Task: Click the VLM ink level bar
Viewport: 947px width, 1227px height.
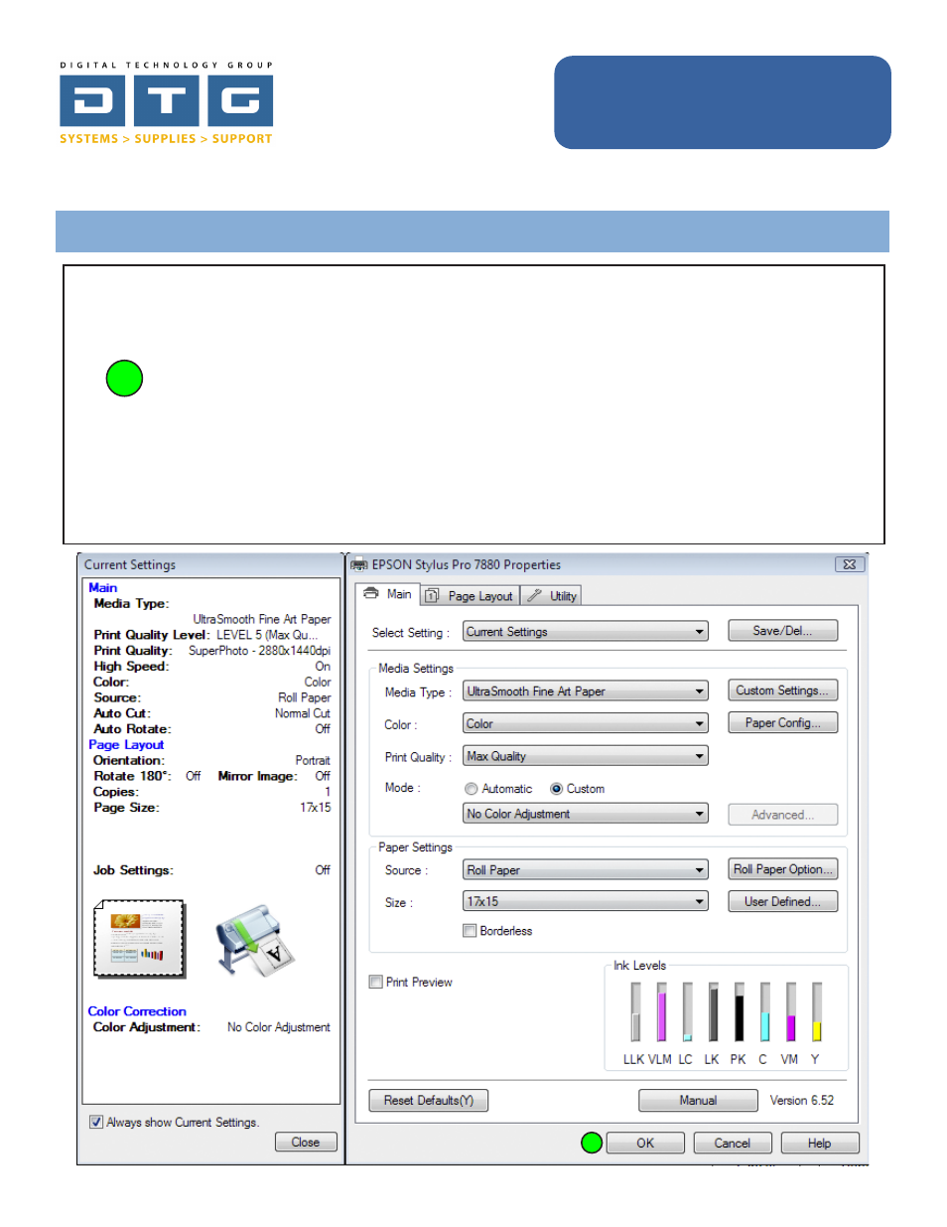Action: pyautogui.click(x=661, y=1011)
